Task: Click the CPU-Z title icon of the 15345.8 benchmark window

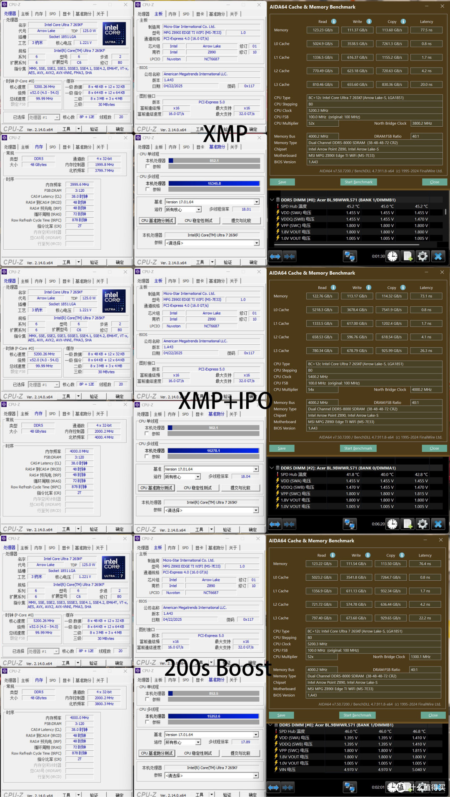Action: point(138,138)
